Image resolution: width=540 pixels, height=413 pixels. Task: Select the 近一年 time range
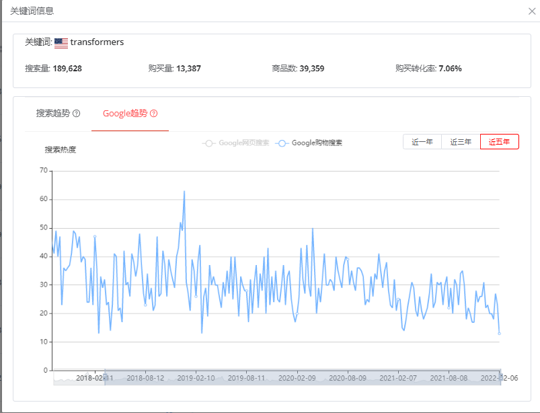tap(422, 142)
